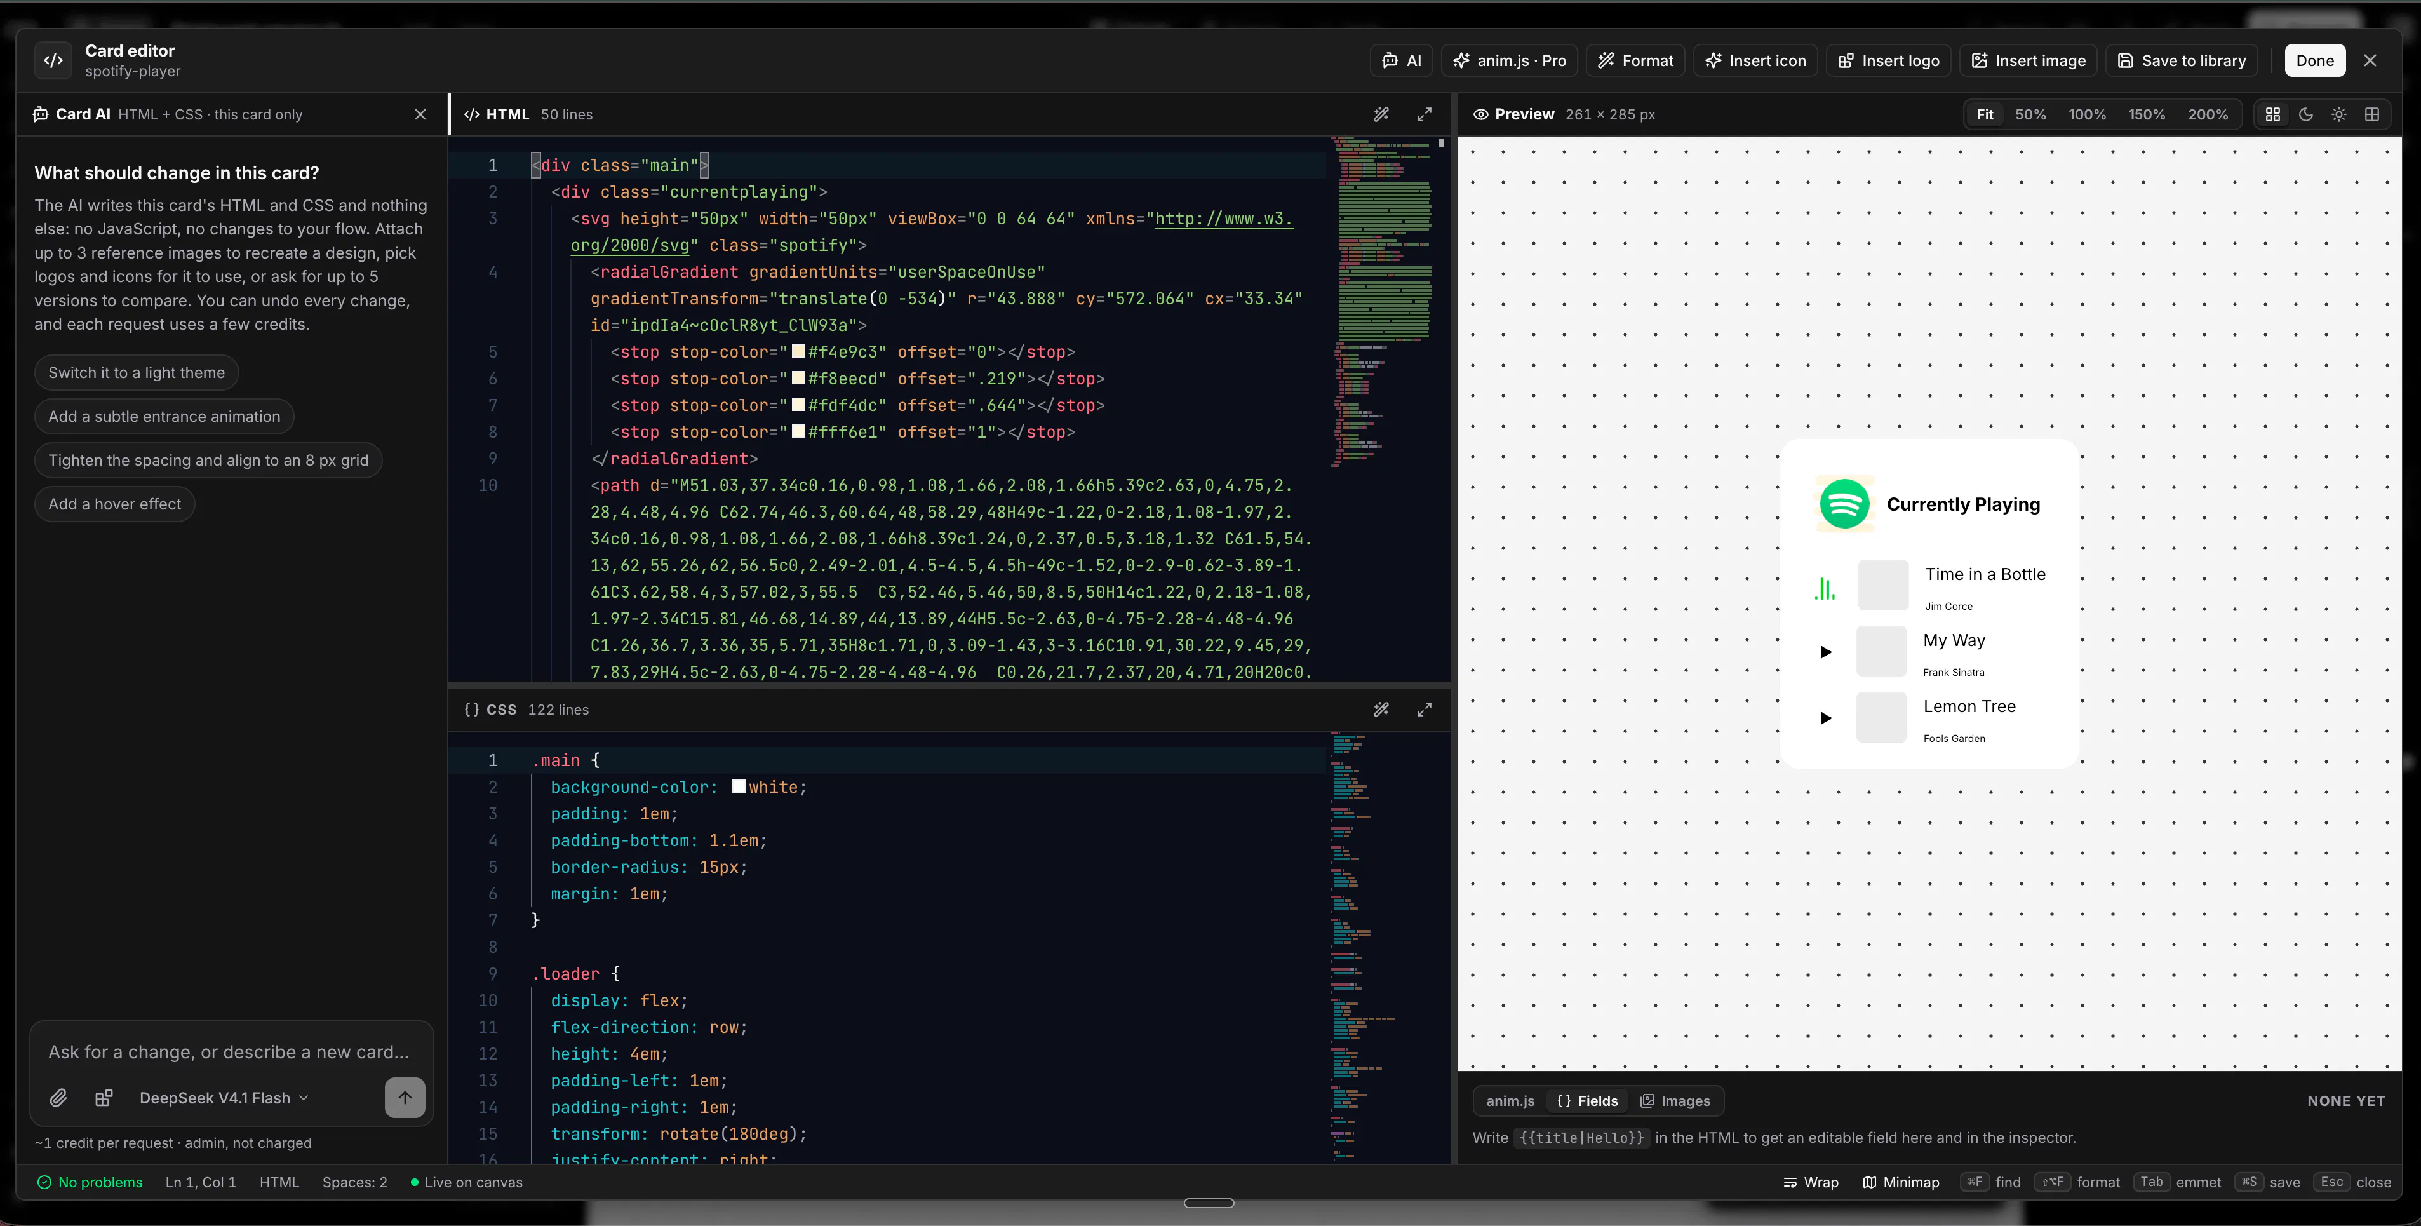Choose the suggestion Add a hover effect
The height and width of the screenshot is (1226, 2421).
(115, 504)
